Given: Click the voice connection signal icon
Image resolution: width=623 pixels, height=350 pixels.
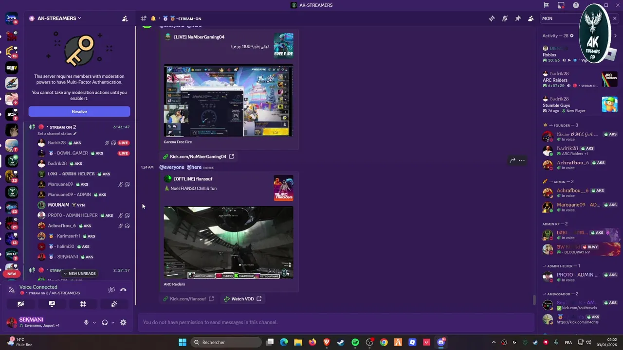Looking at the screenshot, I should [x=12, y=290].
